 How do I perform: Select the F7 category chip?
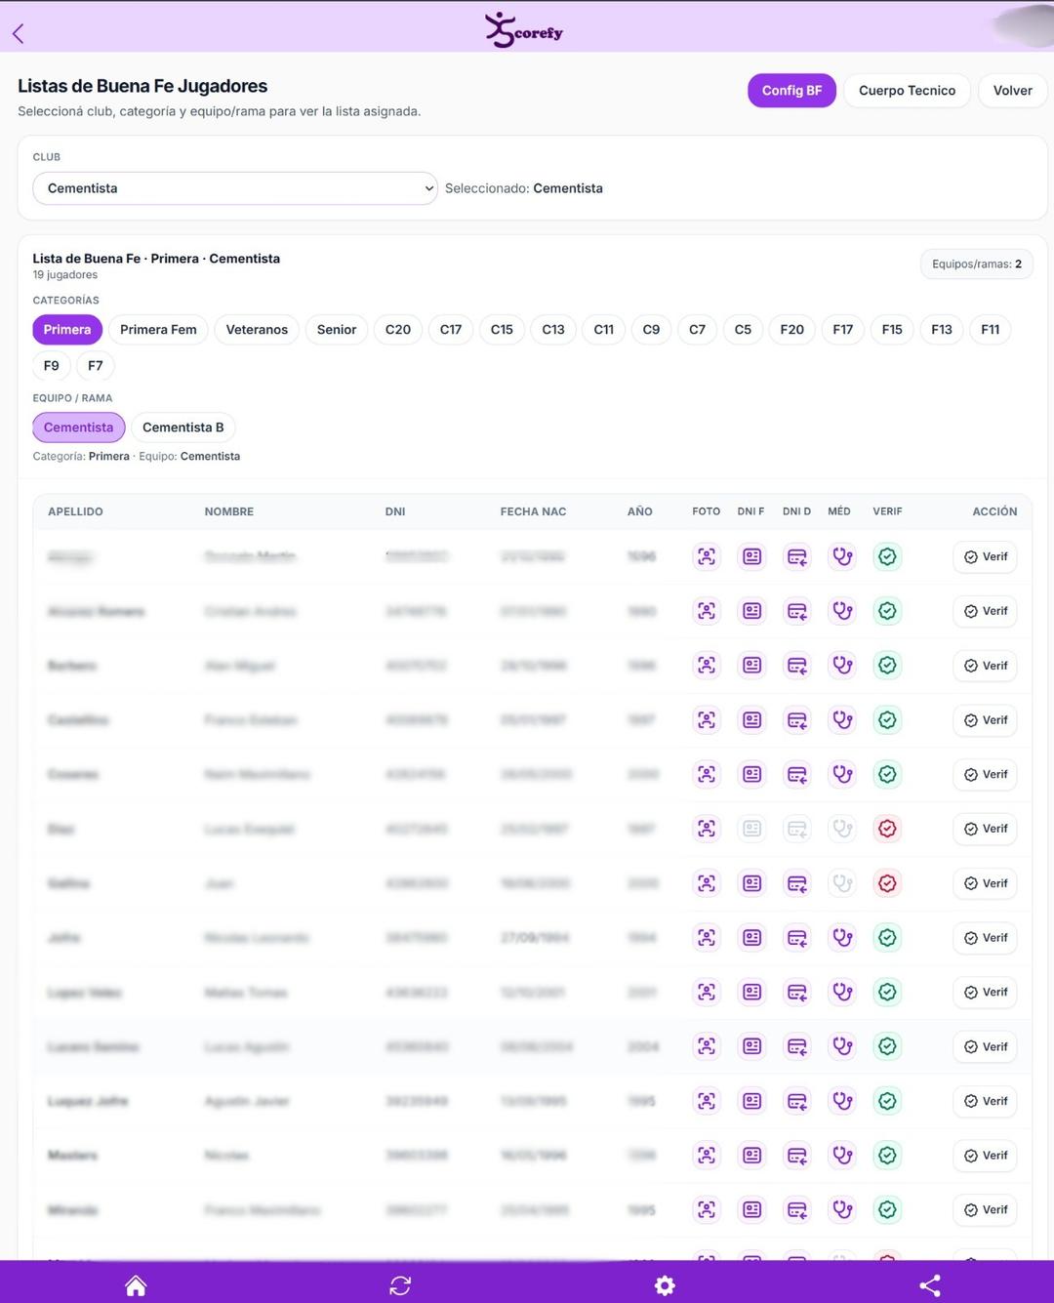click(x=95, y=366)
